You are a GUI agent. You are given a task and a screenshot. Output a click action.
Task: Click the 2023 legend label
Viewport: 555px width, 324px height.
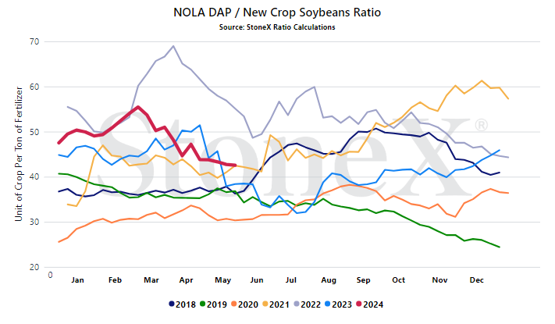(x=342, y=304)
